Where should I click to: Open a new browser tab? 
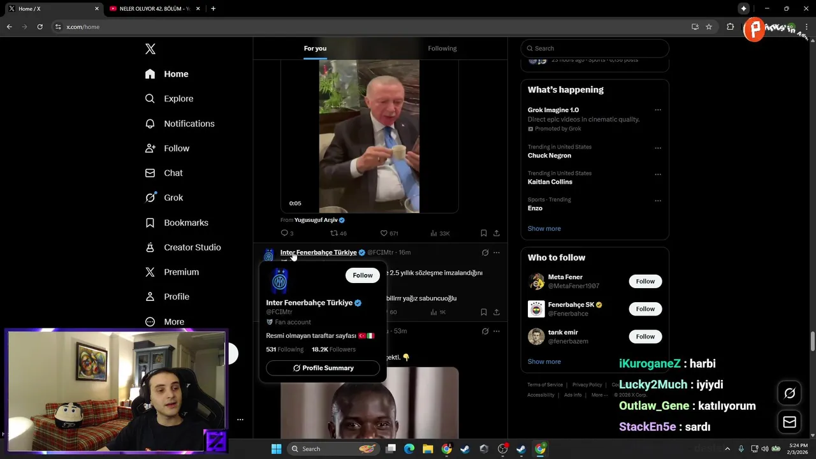pos(213,8)
